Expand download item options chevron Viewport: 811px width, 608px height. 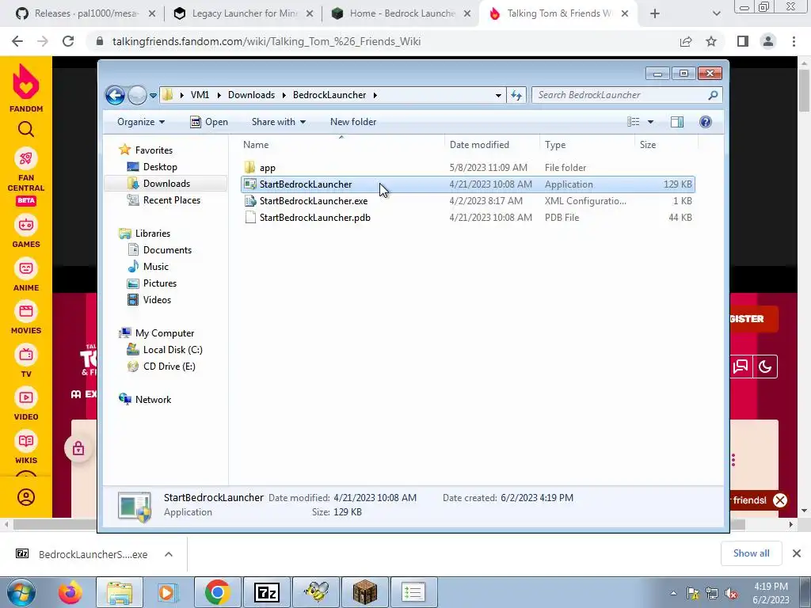(169, 554)
